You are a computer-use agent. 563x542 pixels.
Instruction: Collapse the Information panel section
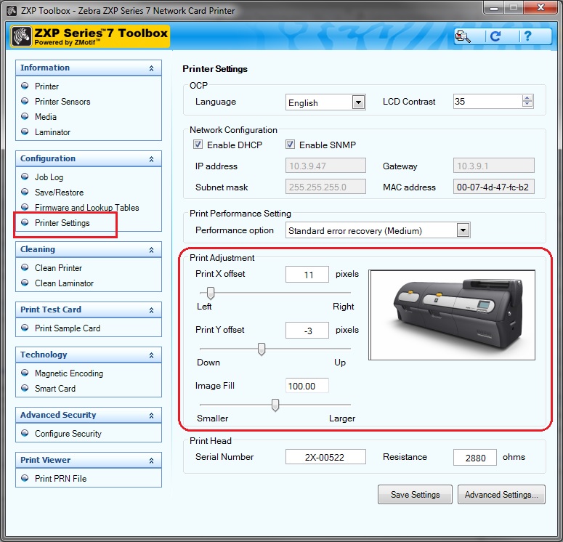click(151, 68)
